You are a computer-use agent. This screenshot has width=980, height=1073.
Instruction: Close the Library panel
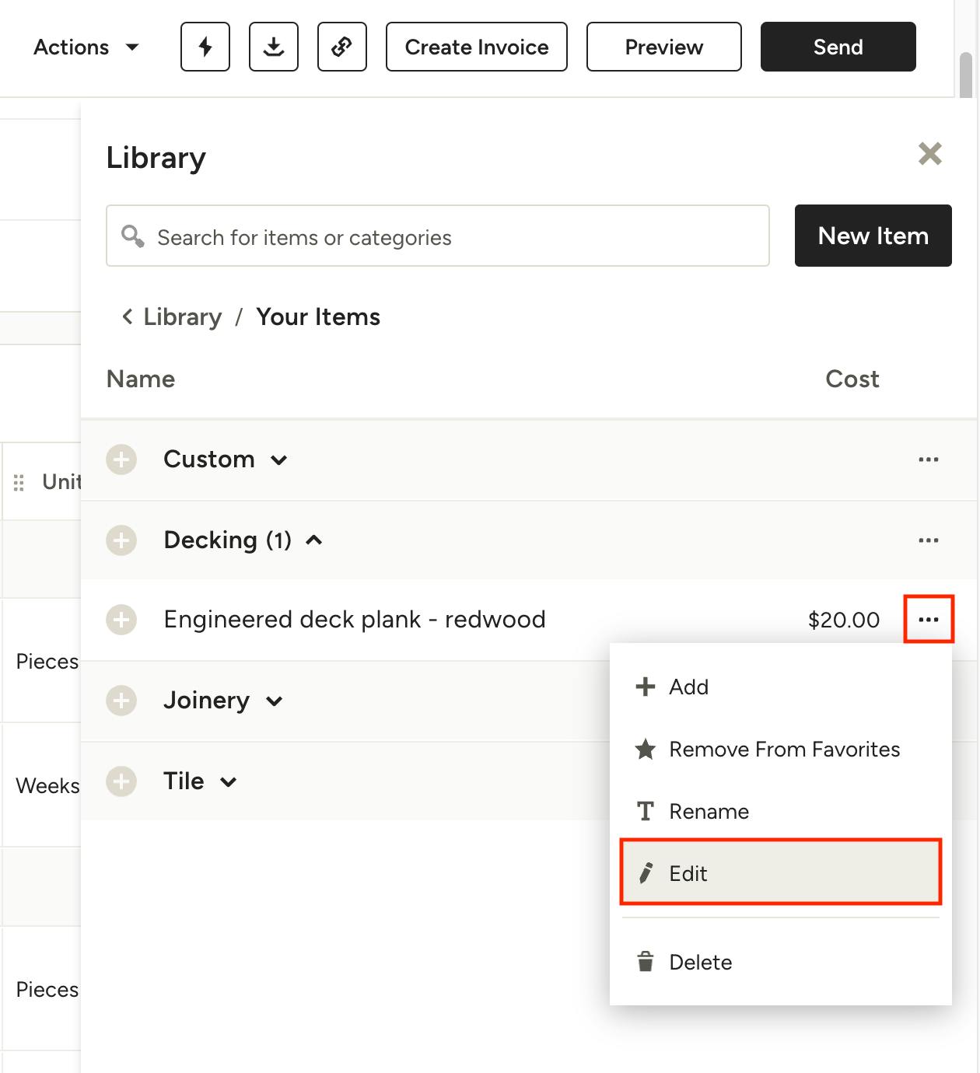pyautogui.click(x=929, y=154)
